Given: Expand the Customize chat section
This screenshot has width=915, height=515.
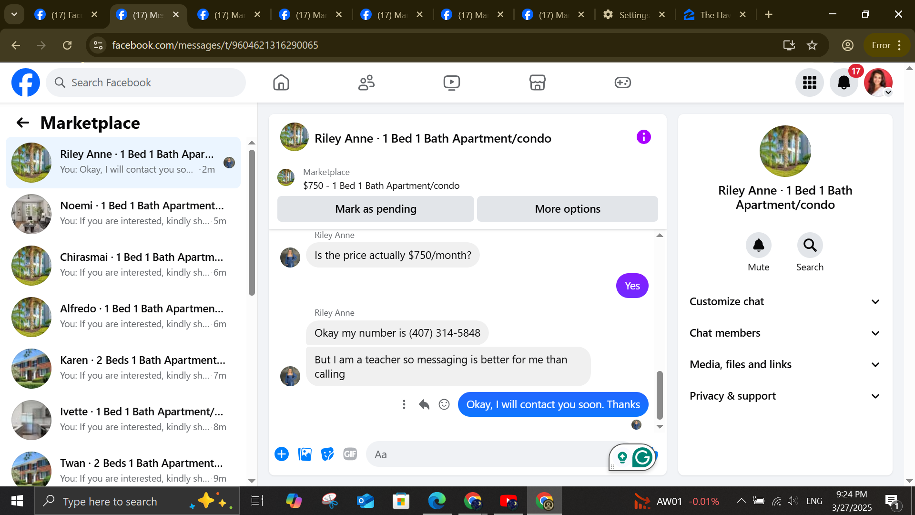Looking at the screenshot, I should coord(785,301).
